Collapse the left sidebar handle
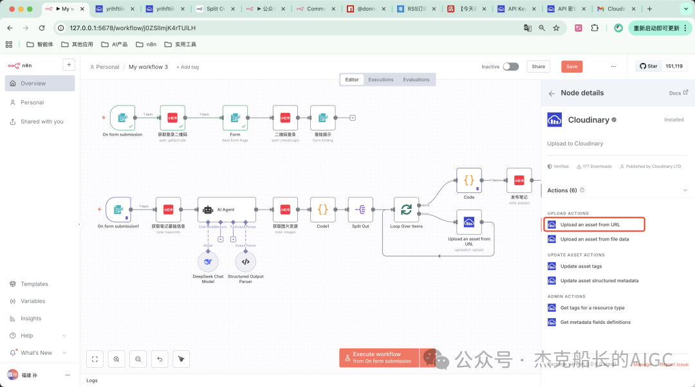The width and height of the screenshot is (695, 387). click(x=80, y=224)
